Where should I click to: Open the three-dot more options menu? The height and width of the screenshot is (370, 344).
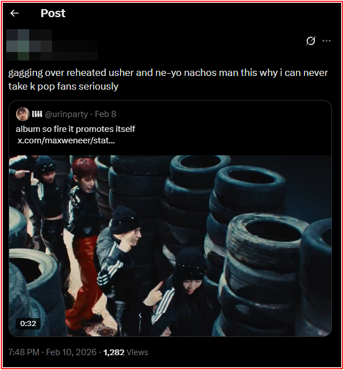tap(326, 41)
